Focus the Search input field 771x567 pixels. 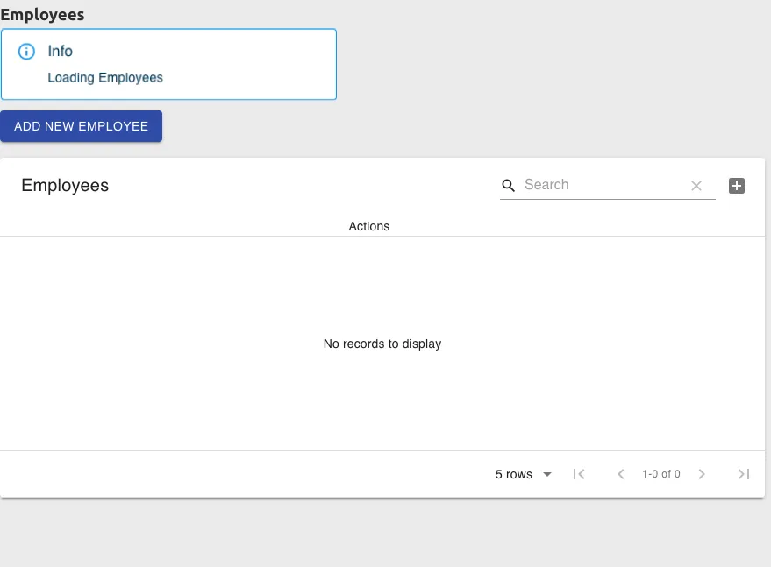pos(603,185)
